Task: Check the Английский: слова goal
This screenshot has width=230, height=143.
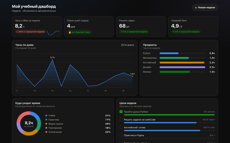Action: pyautogui.click(x=121, y=127)
